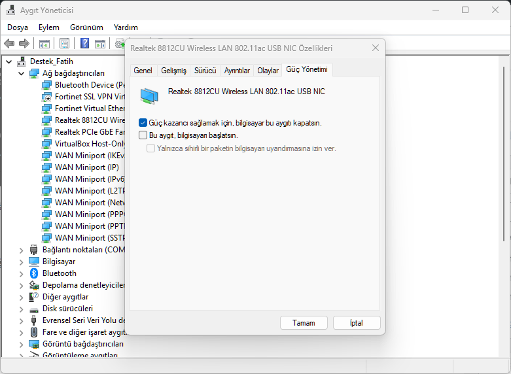Screen dimensions: 511x374
Task: Click the Depolama denetleyicileri icon
Action: coord(34,285)
